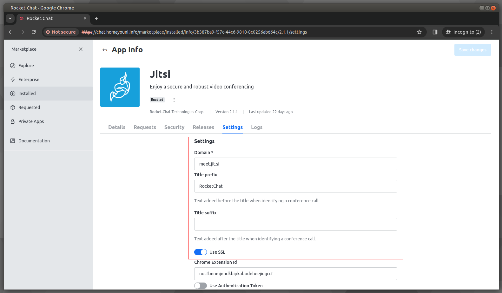Click the Rocket.Chat Technologies Corp. text
Viewport: 502px width, 293px height.
pyautogui.click(x=177, y=112)
